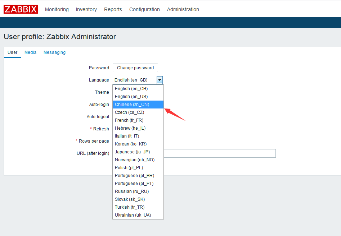Open the Monitoring menu
Screen dimensions: 341x236
(57, 9)
